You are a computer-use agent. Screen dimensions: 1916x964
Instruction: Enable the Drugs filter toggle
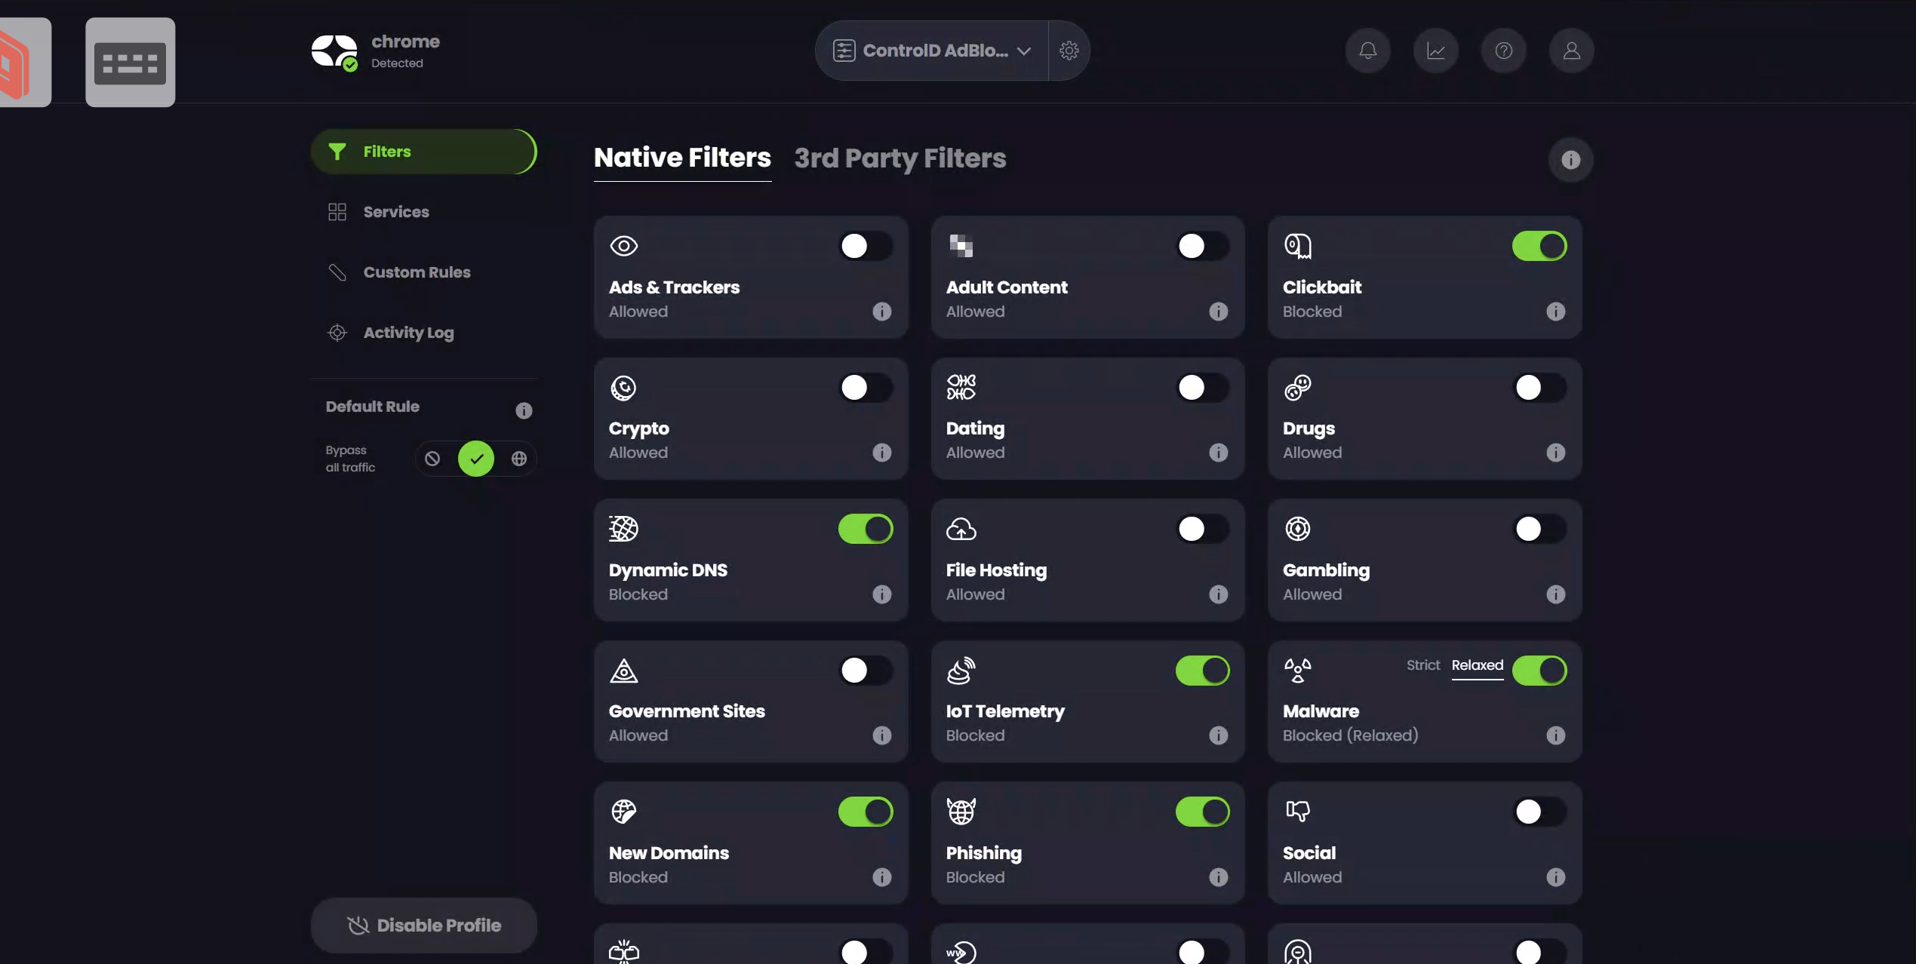click(1539, 388)
